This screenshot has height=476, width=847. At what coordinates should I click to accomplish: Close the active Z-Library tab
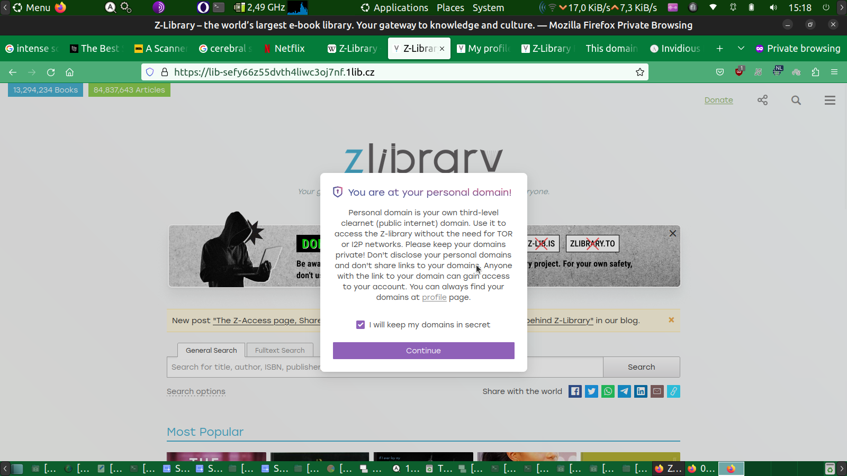442,49
